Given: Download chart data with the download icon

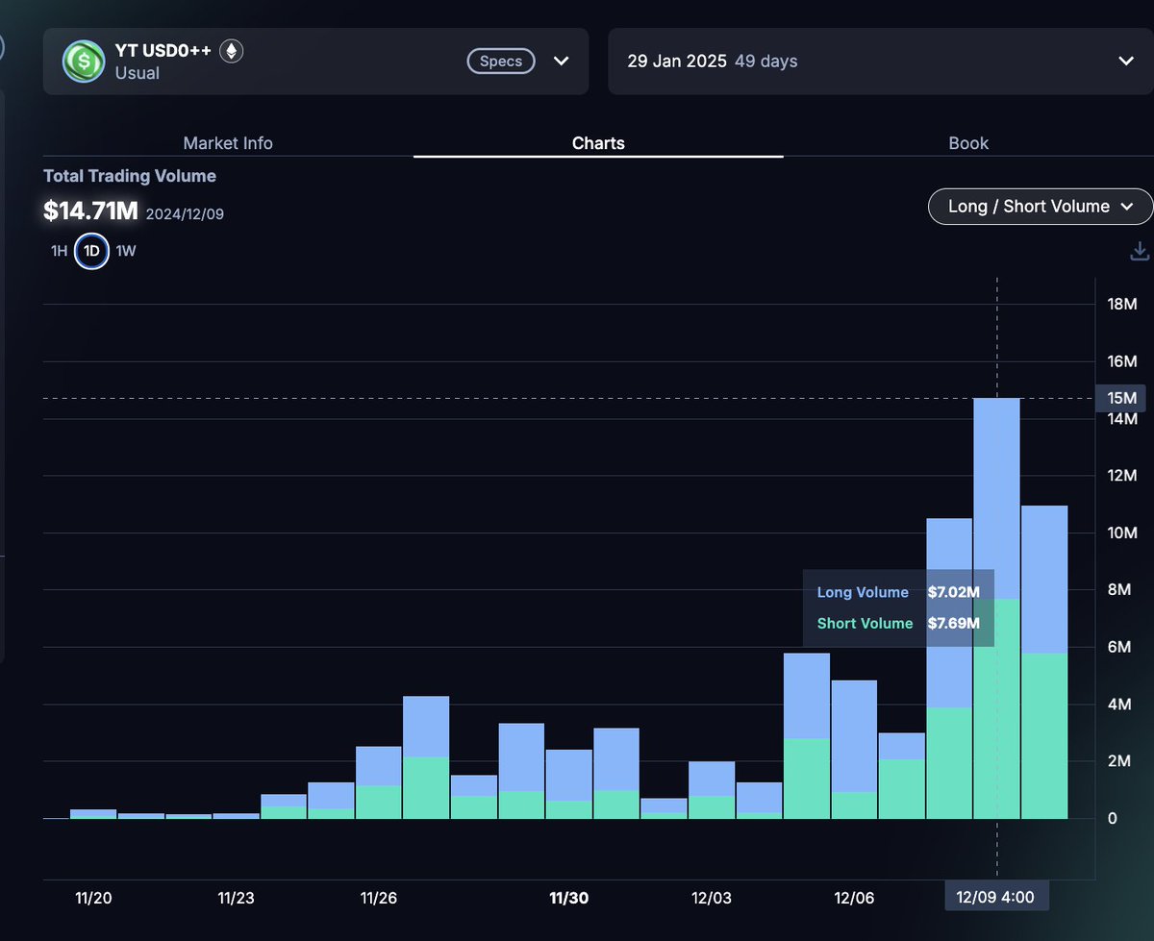Looking at the screenshot, I should coord(1140,251).
